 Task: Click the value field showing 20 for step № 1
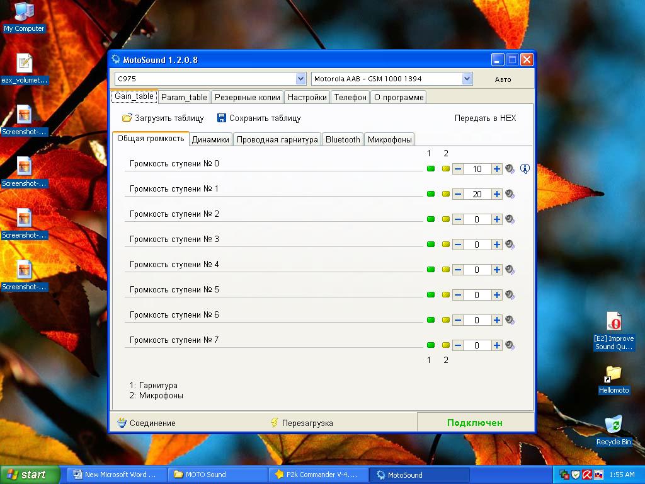[477, 194]
